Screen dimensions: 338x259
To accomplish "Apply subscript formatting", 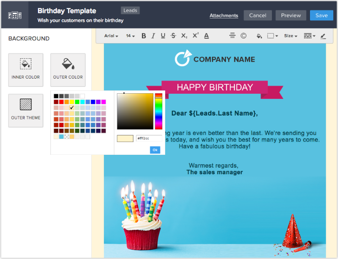I will [x=184, y=36].
